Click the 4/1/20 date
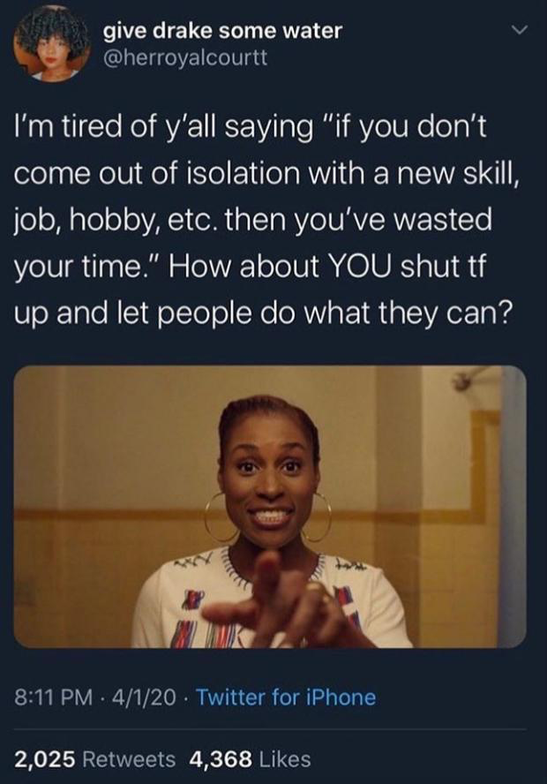The height and width of the screenshot is (784, 547). point(145,697)
